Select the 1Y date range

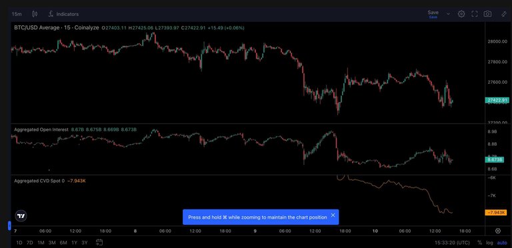tap(75, 243)
